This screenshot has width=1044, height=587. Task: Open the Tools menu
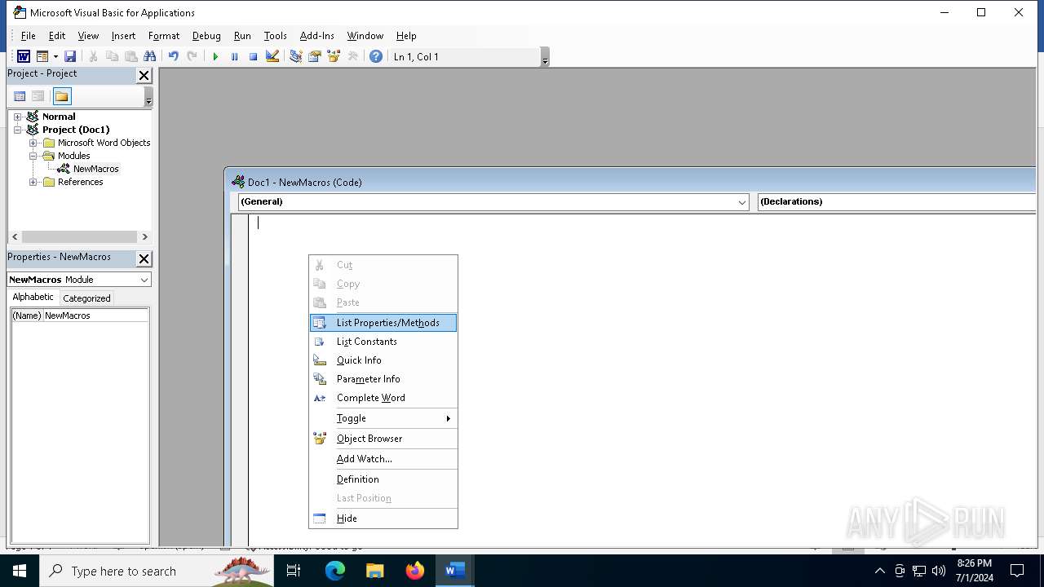click(x=275, y=36)
